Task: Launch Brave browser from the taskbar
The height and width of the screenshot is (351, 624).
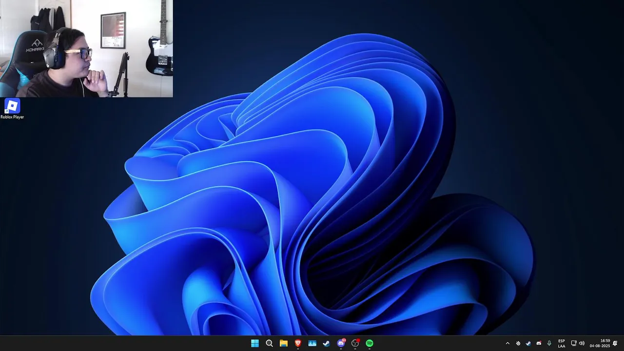Action: coord(298,343)
